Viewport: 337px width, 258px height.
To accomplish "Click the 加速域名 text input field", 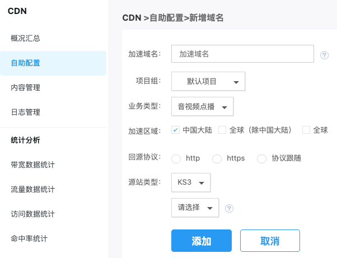I will click(242, 54).
